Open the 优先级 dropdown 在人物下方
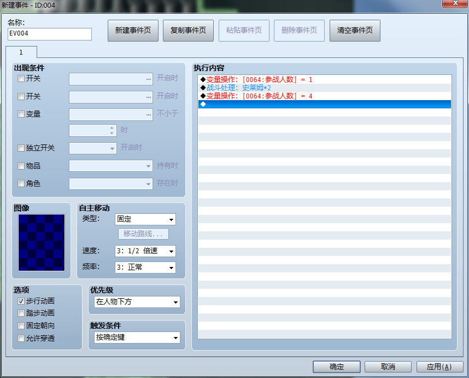469x378 pixels. pyautogui.click(x=137, y=302)
